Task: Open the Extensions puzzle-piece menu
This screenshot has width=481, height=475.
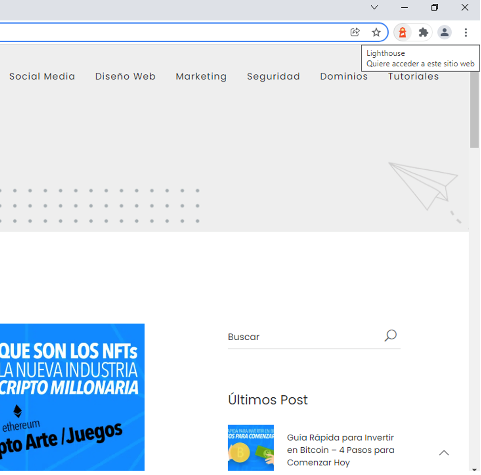Action: 423,33
